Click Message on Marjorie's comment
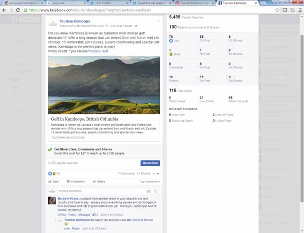304x233 pixels. (84, 215)
